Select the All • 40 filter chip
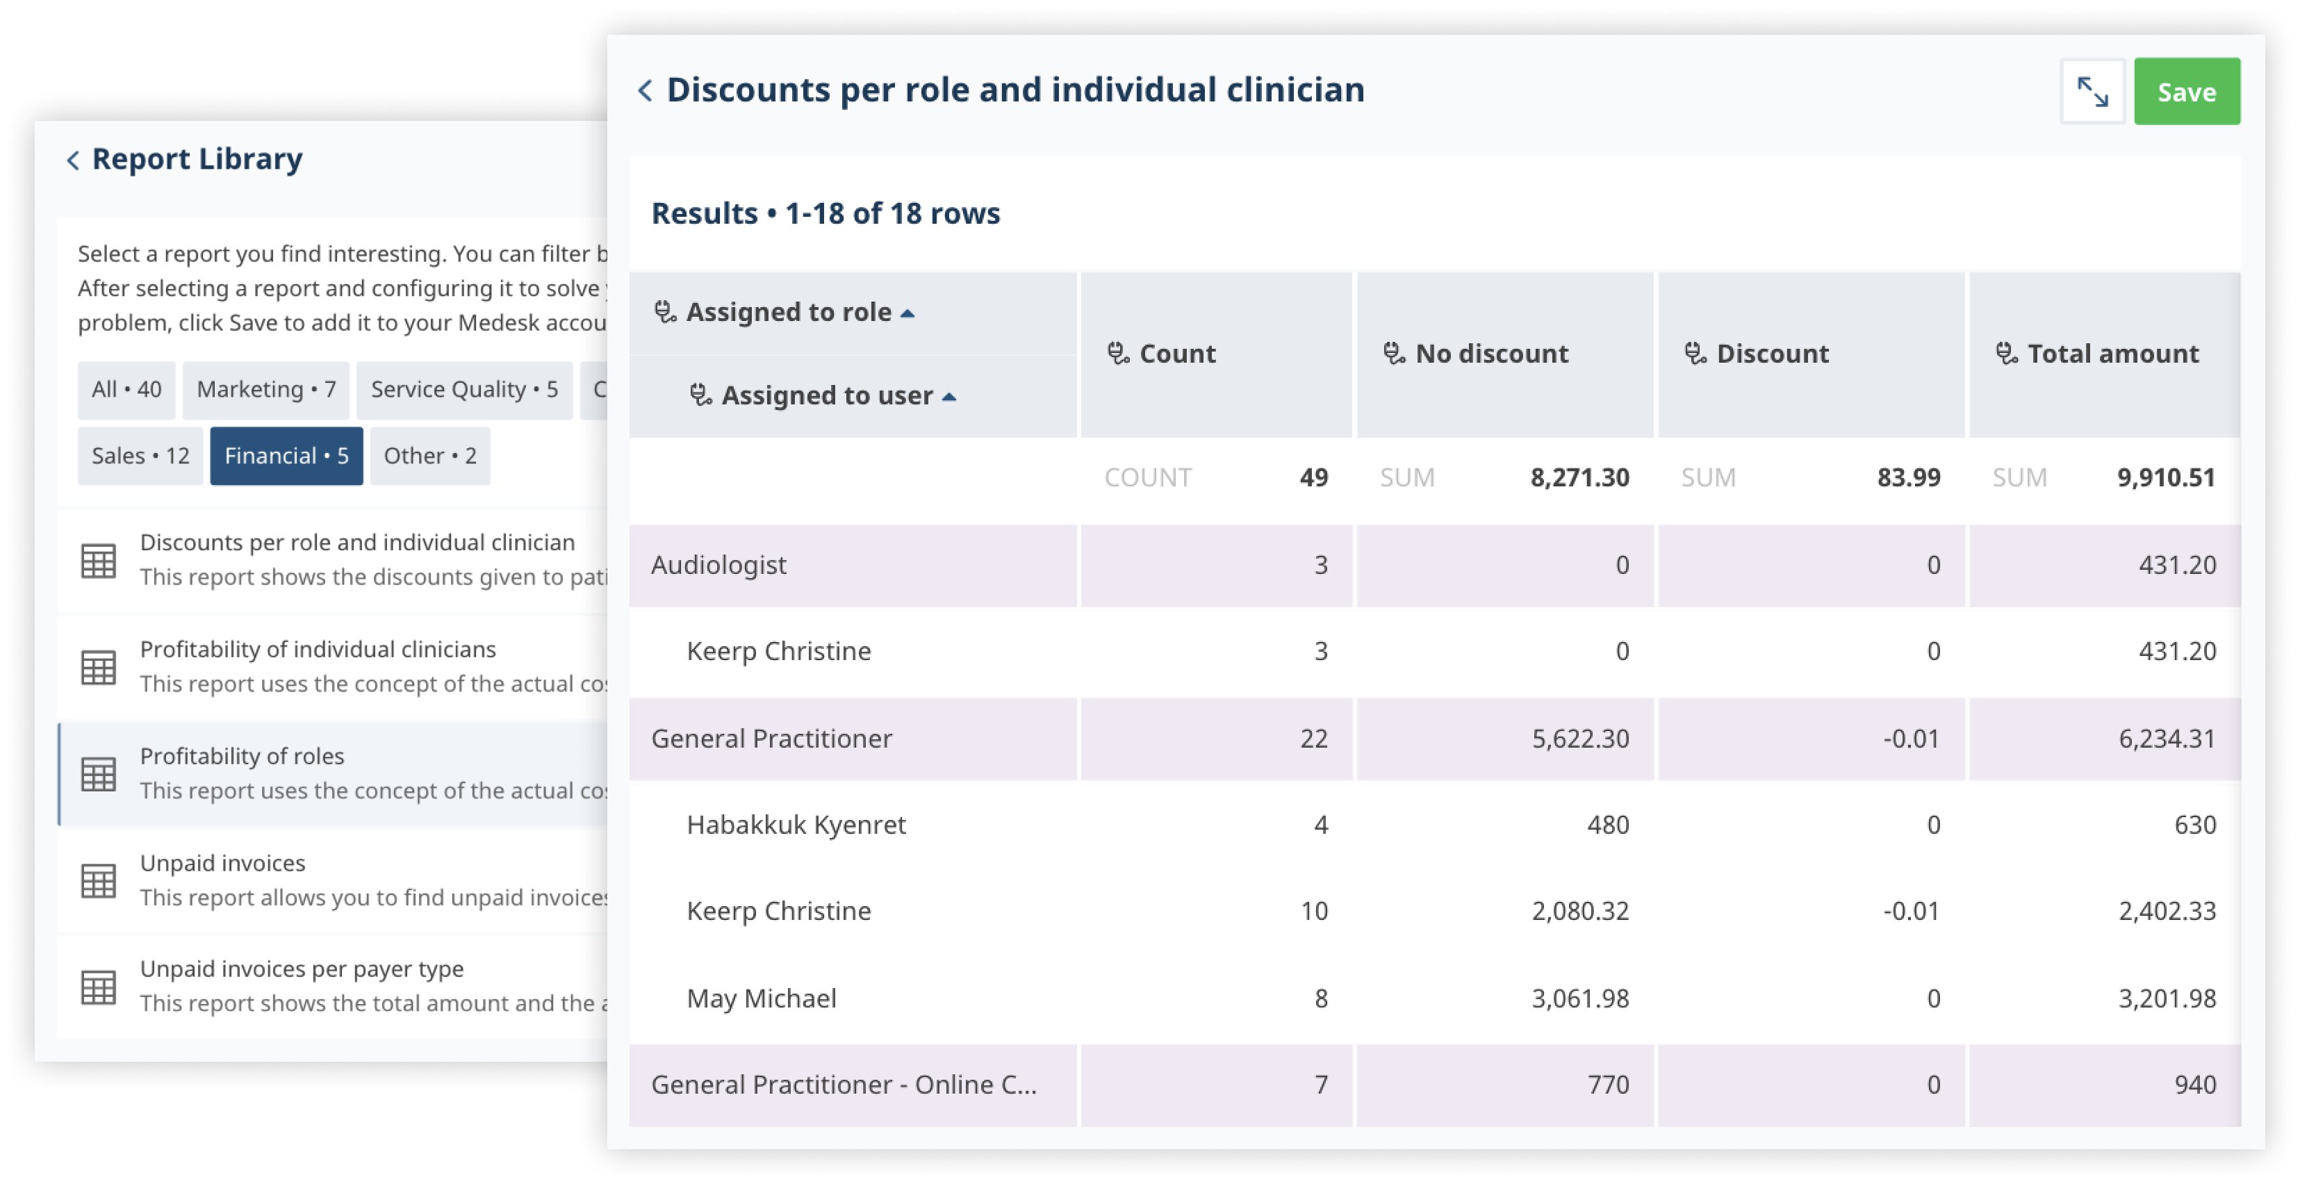Screen dimensions: 2300x1184 (x=126, y=388)
